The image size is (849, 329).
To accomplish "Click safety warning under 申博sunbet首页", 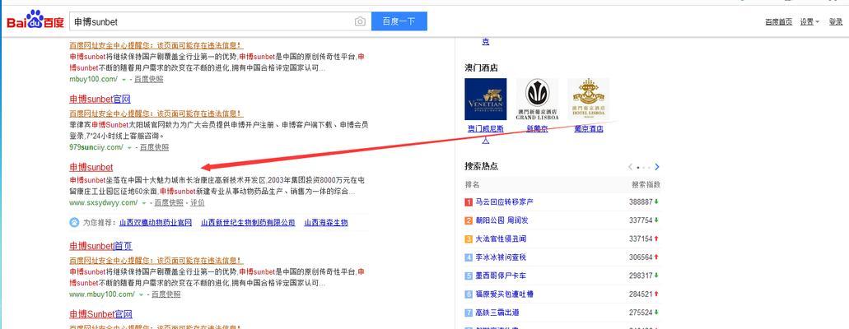I will 156,260.
